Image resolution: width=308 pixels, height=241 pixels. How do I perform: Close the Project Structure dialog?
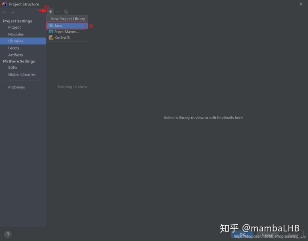tap(301, 4)
